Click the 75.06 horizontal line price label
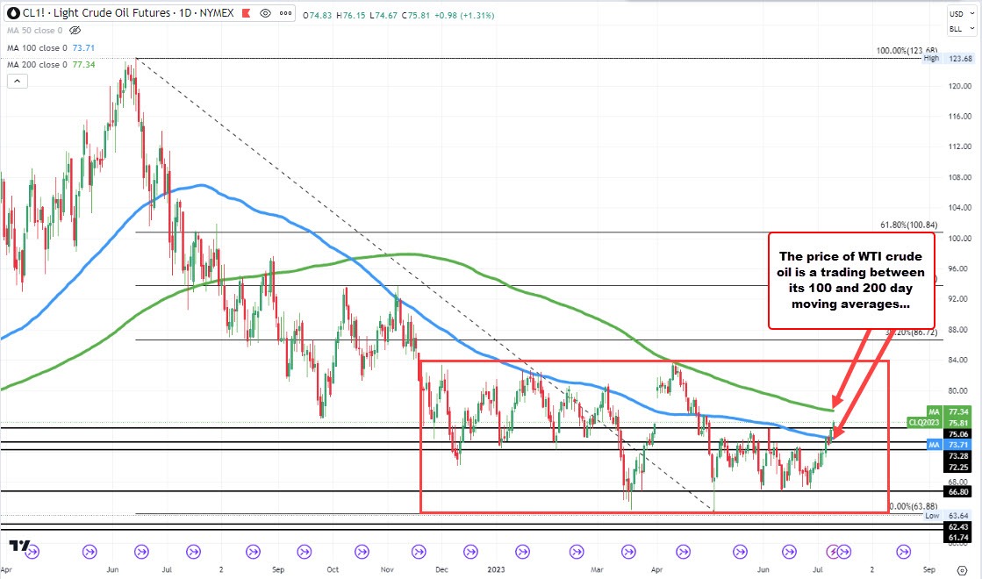 958,433
